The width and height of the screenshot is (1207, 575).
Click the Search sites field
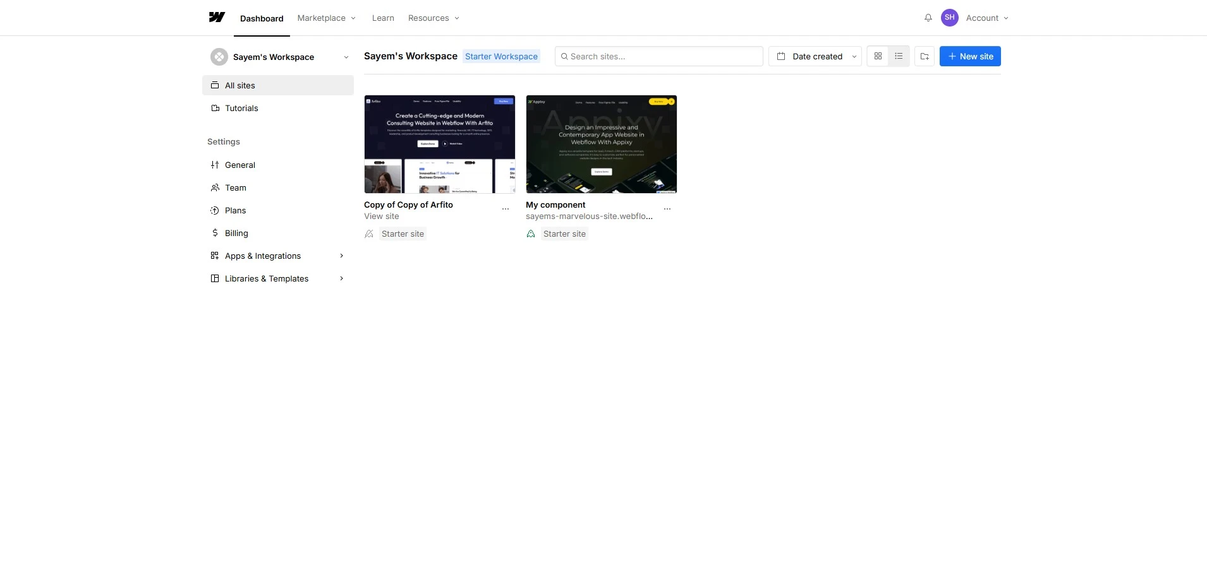coord(659,56)
